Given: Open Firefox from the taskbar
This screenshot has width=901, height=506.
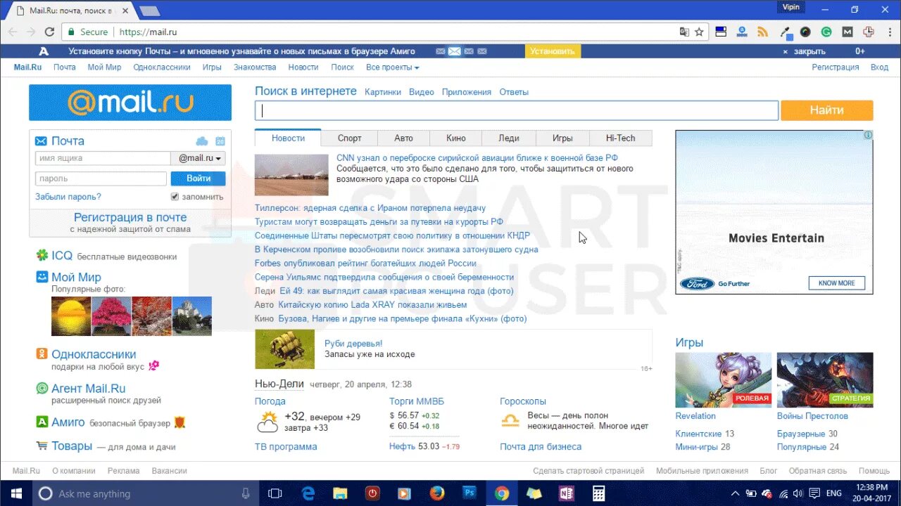Looking at the screenshot, I should coord(436,493).
